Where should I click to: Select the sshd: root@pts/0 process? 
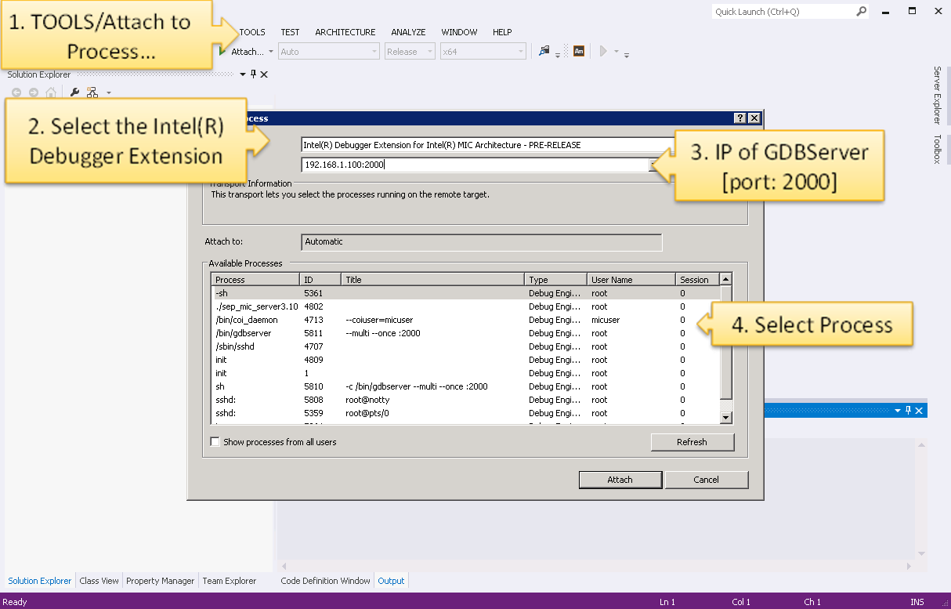pos(465,413)
